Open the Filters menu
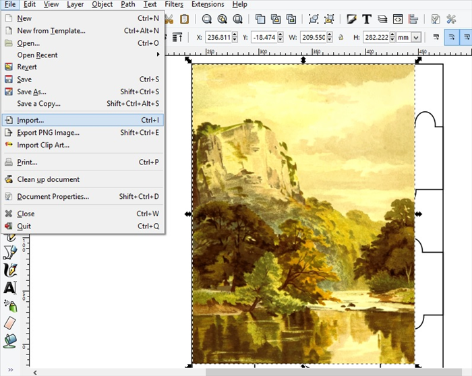The height and width of the screenshot is (376, 472). pyautogui.click(x=174, y=4)
